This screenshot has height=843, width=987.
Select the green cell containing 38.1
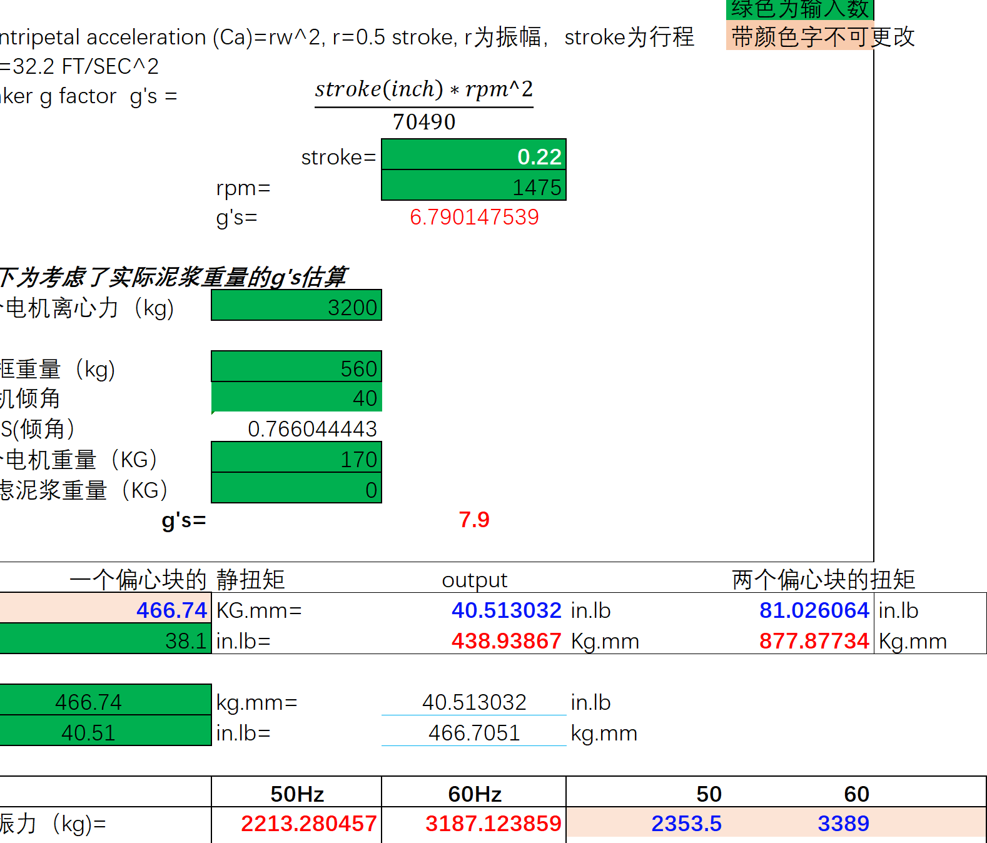pos(106,639)
